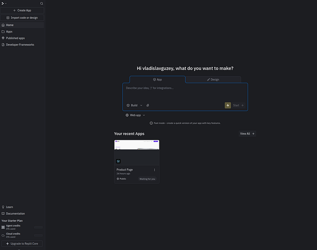The image size is (317, 250).
Task: Open Learn in sidebar
Action: coord(22,207)
